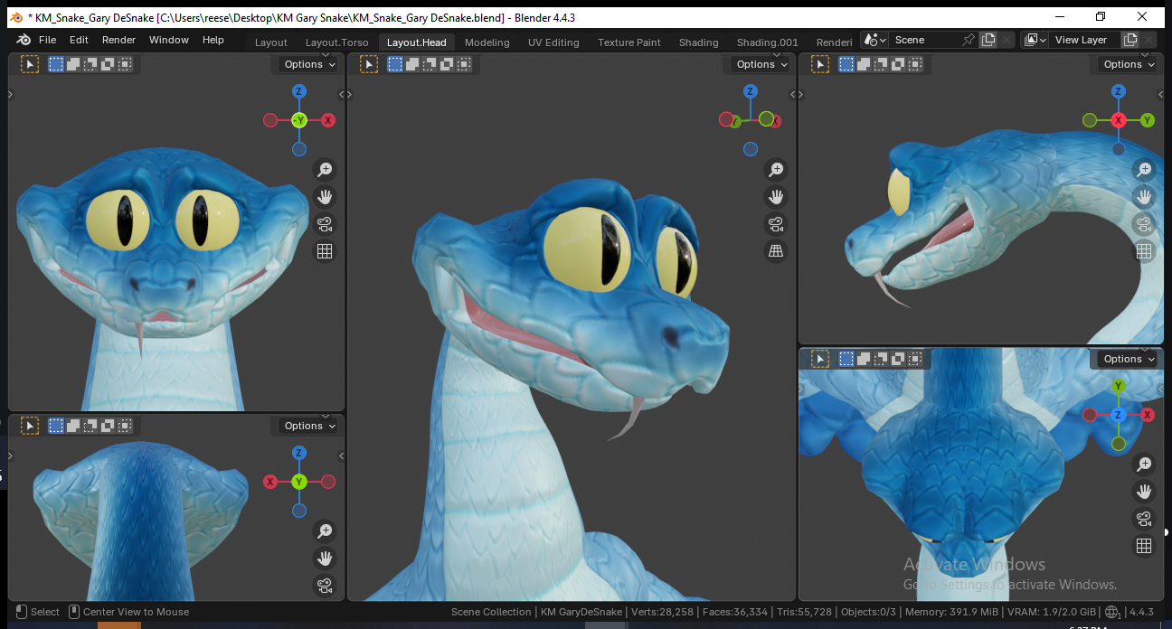Screen dimensions: 1172x629
Task: Switch to the Modeling workspace tab
Action: coord(487,42)
